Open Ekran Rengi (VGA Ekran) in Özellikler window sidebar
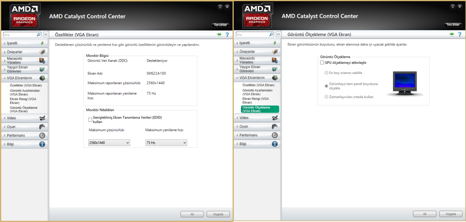Viewport: 466px width, 222px height. pos(23,101)
